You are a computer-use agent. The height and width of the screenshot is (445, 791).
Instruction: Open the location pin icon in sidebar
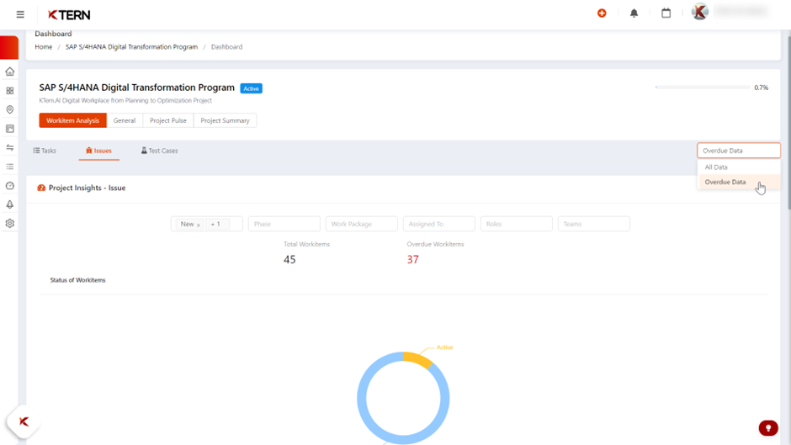[x=9, y=109]
